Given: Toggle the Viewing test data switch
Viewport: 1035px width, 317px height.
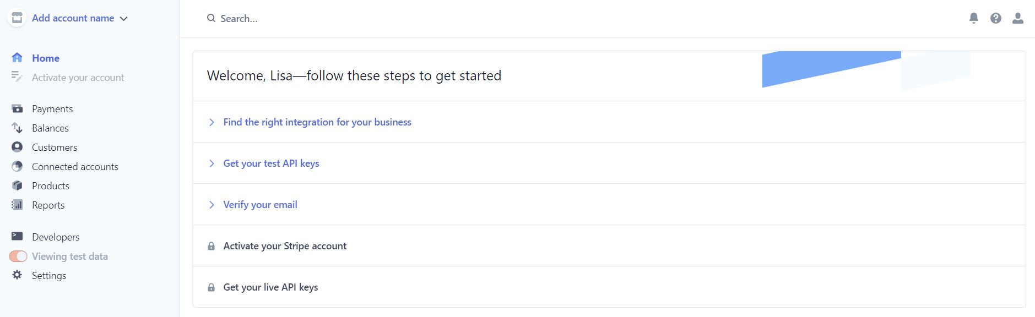Looking at the screenshot, I should (x=18, y=256).
